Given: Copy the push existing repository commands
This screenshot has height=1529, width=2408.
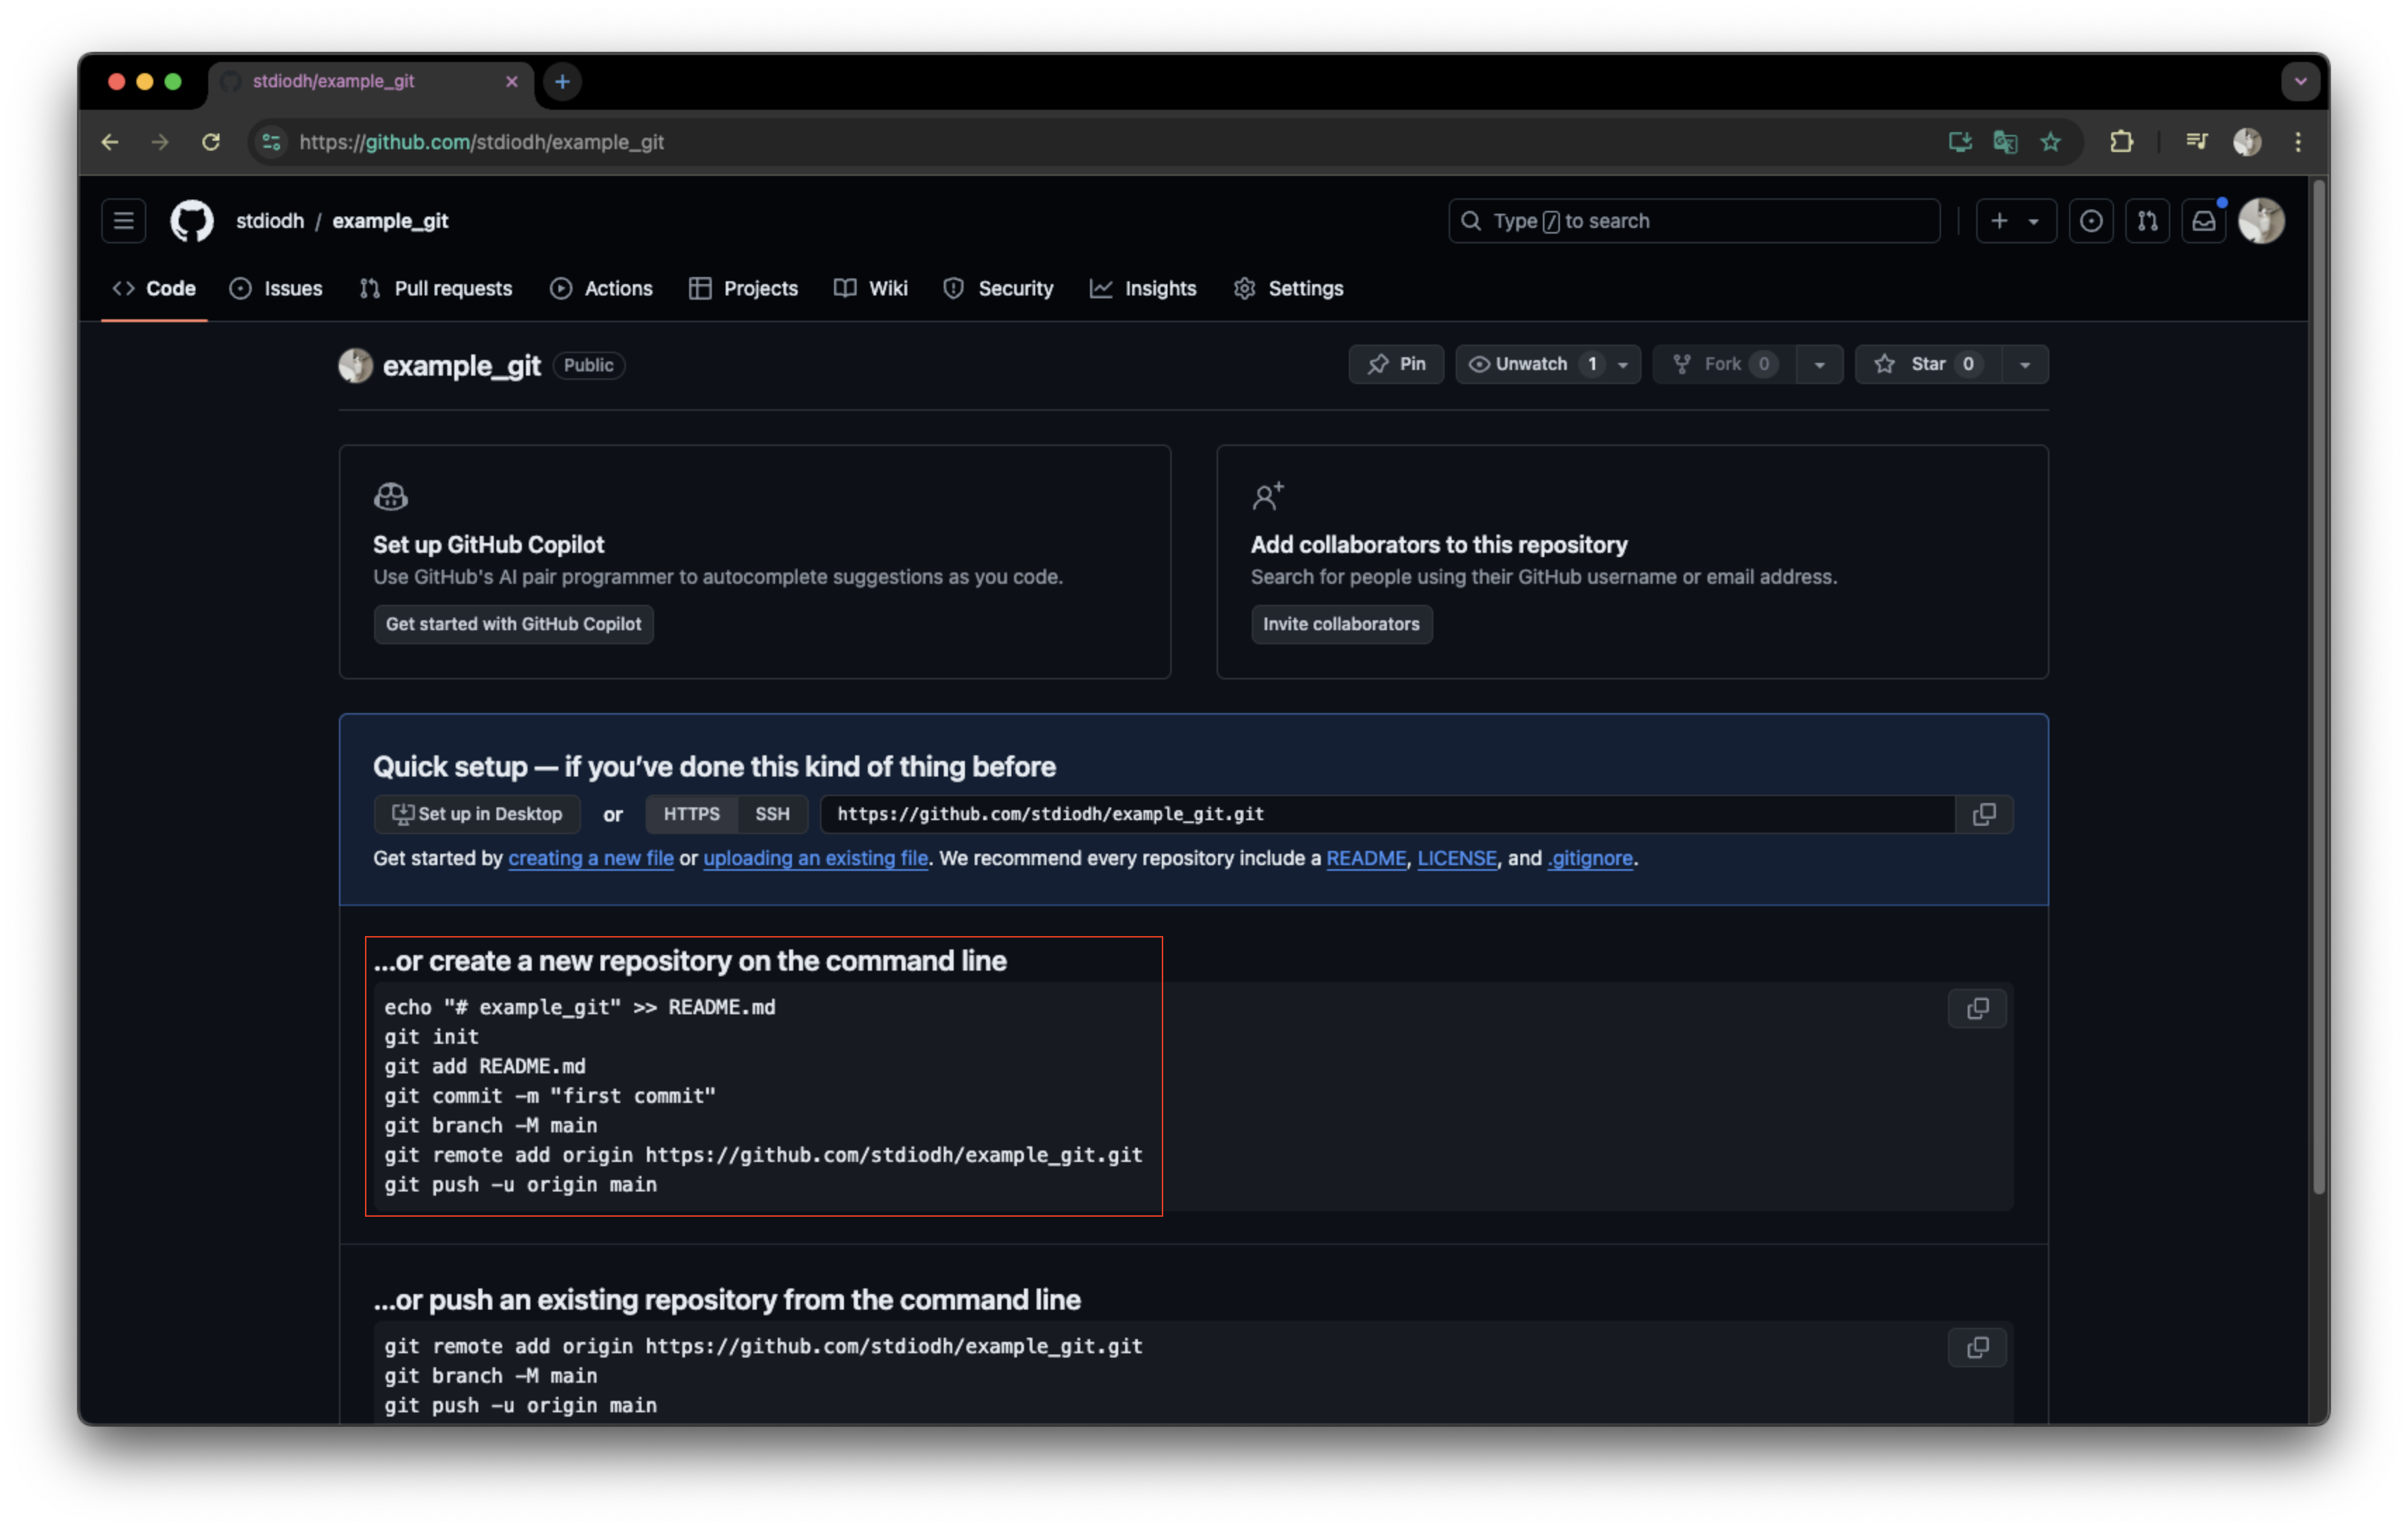Looking at the screenshot, I should pyautogui.click(x=1977, y=1347).
